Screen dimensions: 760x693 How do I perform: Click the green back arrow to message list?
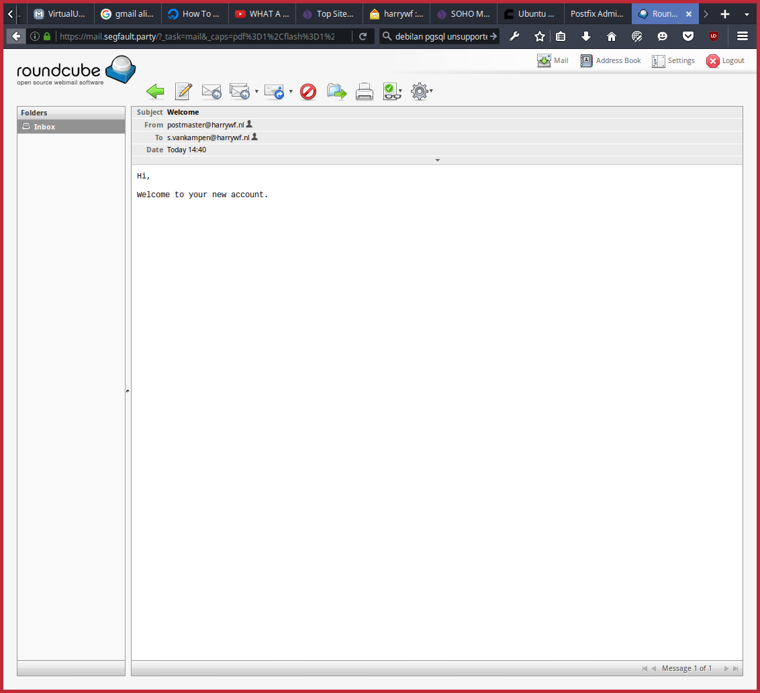[155, 92]
